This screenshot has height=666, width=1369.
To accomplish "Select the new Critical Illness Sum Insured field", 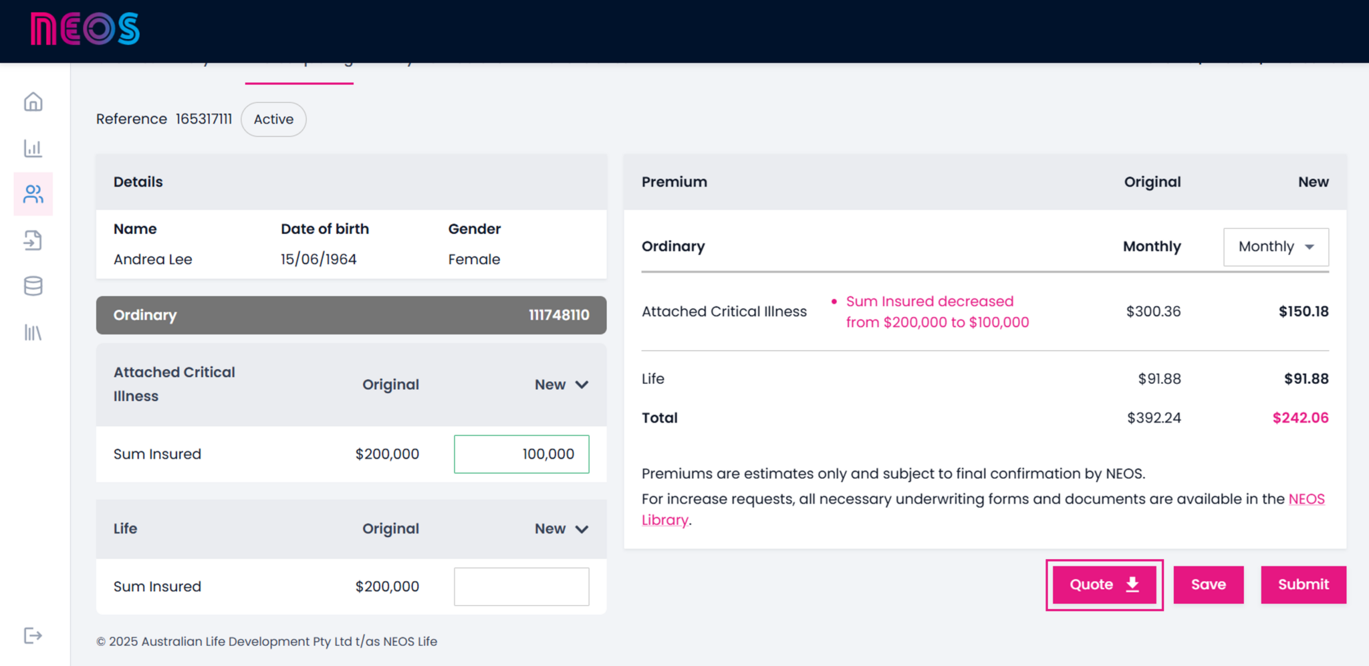I will pyautogui.click(x=521, y=454).
